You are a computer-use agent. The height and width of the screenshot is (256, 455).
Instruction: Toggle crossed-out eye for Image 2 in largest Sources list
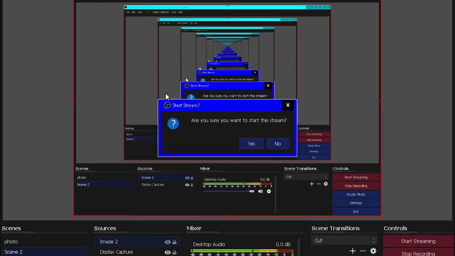(167, 242)
